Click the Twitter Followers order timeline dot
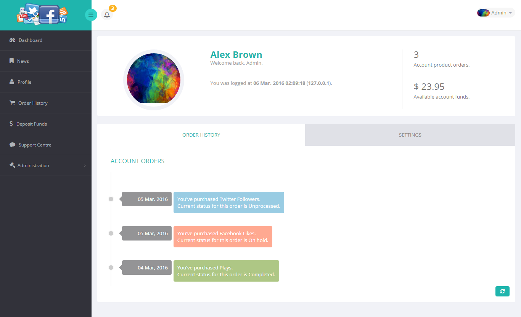The height and width of the screenshot is (317, 521). 111,199
